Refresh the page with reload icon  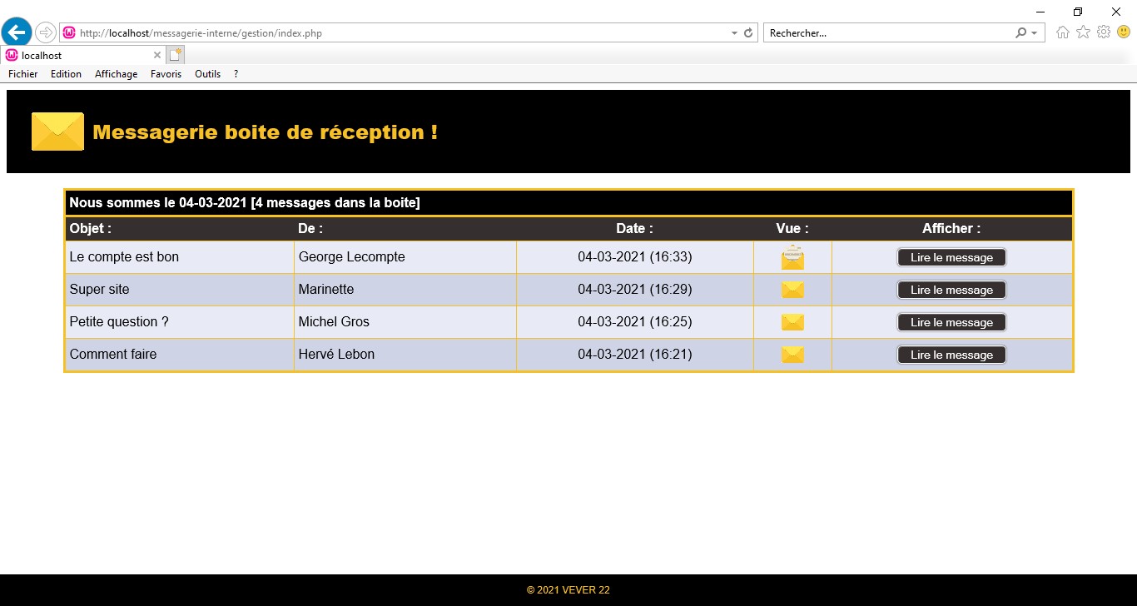(x=748, y=33)
